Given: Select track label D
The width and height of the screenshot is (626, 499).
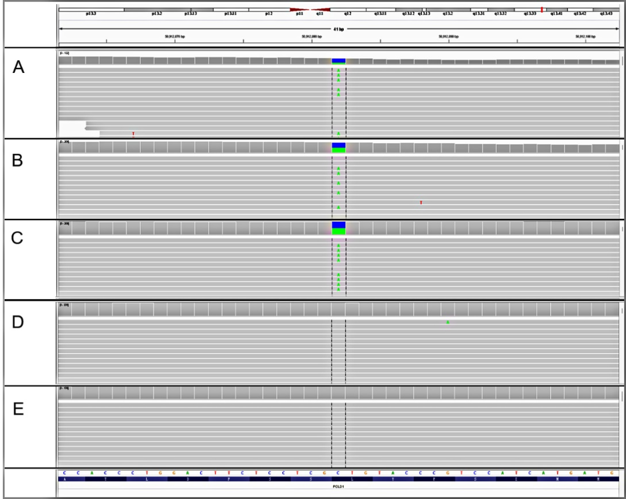Looking at the screenshot, I should click(19, 322).
